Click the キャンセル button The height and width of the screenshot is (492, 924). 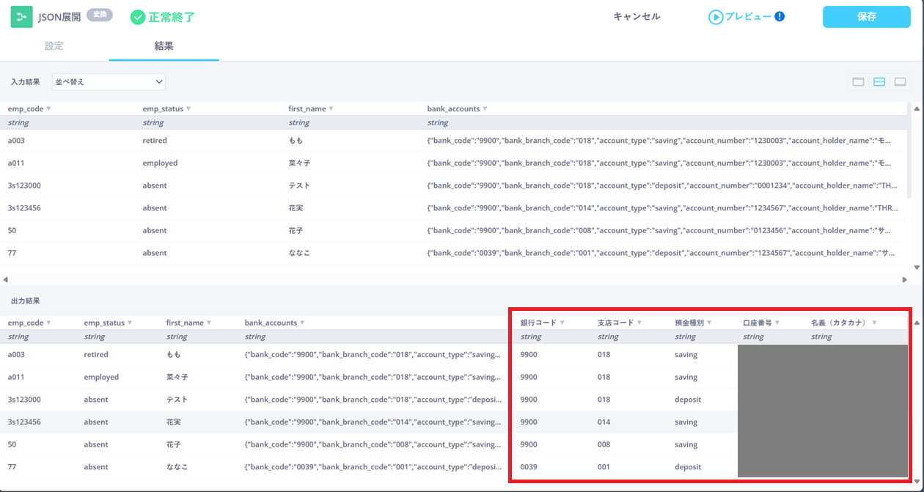(x=637, y=16)
